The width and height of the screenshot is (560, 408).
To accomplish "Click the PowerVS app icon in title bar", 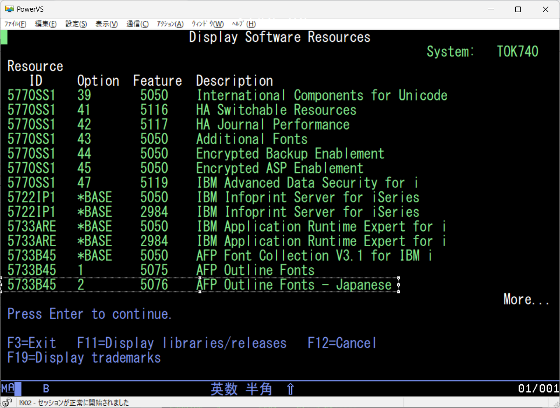I will click(x=9, y=9).
